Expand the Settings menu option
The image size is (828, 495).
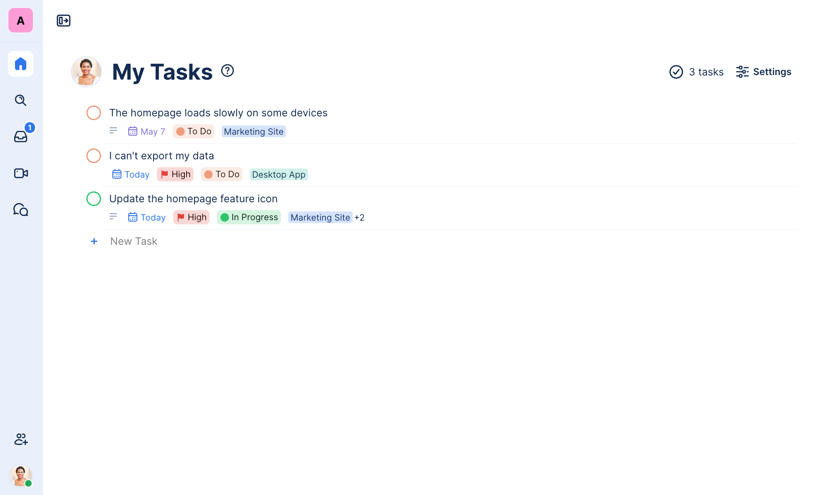(x=764, y=71)
